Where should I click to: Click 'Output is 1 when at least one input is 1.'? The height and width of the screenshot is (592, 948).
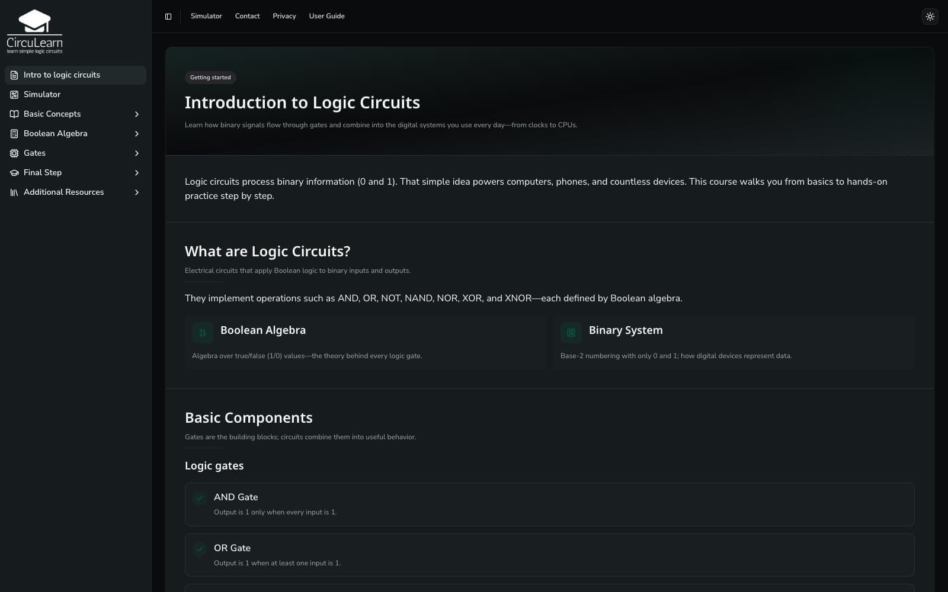coord(277,563)
